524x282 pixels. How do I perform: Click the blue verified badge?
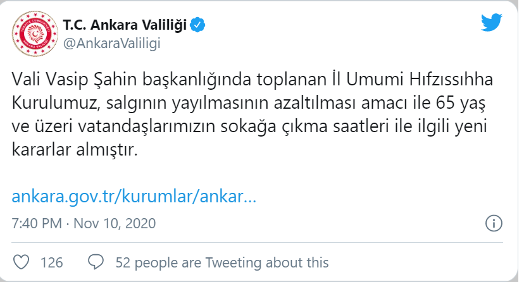(197, 26)
